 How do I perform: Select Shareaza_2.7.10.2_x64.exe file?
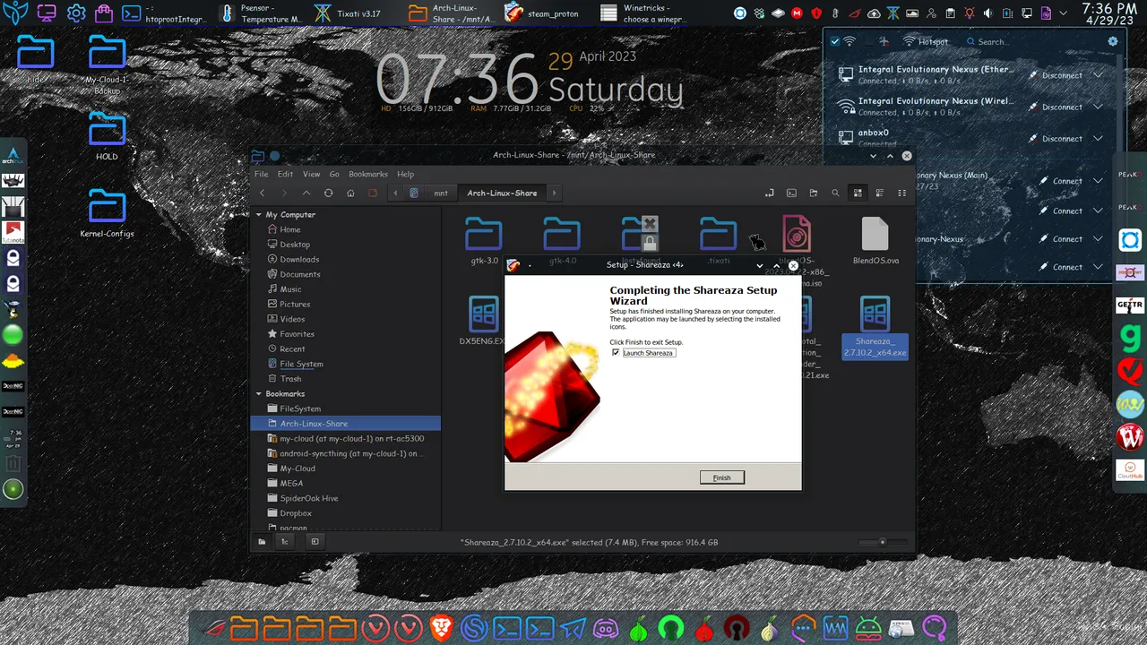coord(875,327)
